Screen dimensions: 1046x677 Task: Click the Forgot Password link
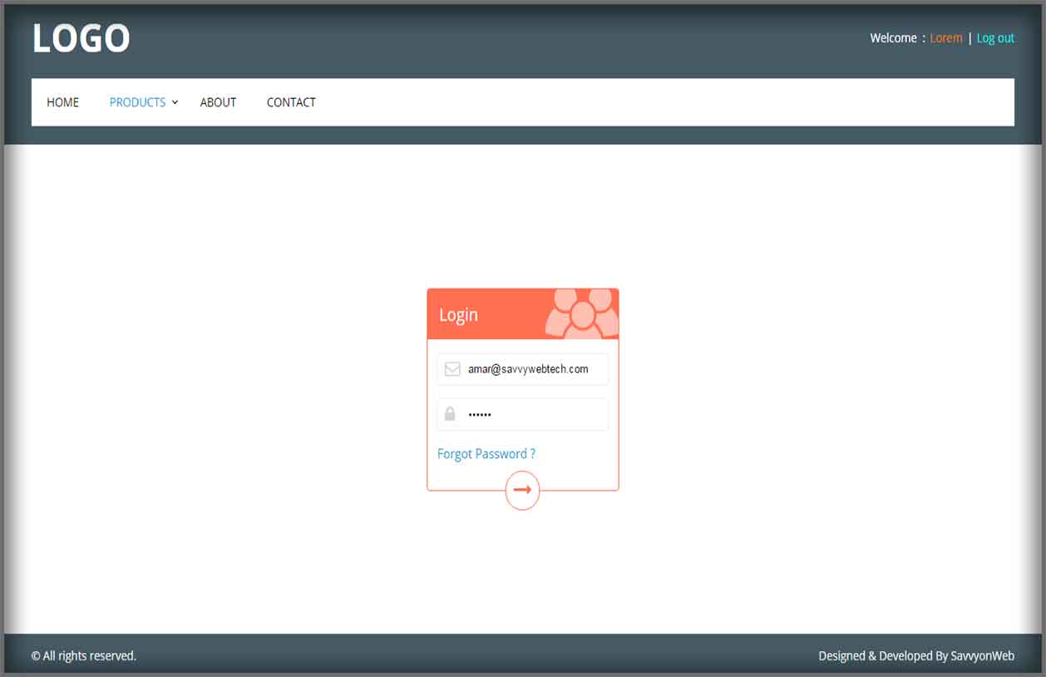(x=486, y=454)
